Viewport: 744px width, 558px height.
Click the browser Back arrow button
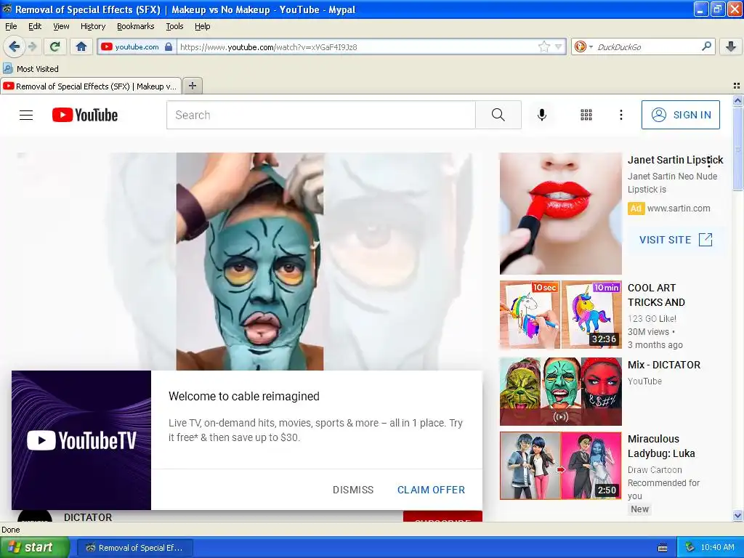[14, 46]
